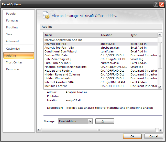The height and width of the screenshot is (142, 166).
Task: Click the sumif.xlam location cell
Action: [107, 51]
